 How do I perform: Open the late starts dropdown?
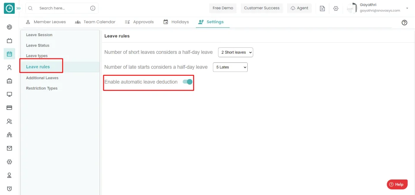pos(230,67)
